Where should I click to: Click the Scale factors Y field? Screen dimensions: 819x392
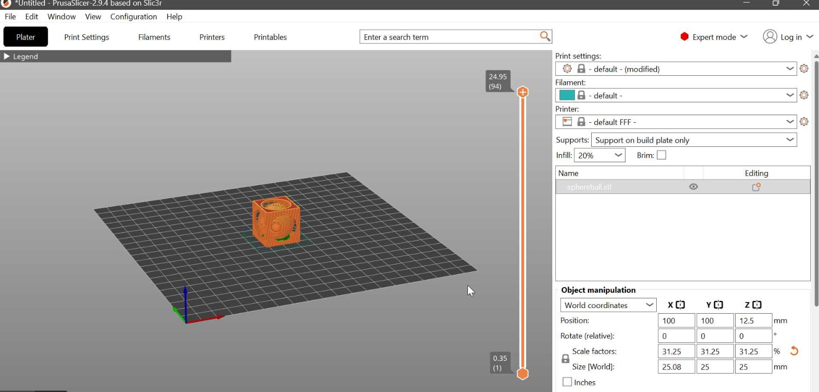pos(715,351)
